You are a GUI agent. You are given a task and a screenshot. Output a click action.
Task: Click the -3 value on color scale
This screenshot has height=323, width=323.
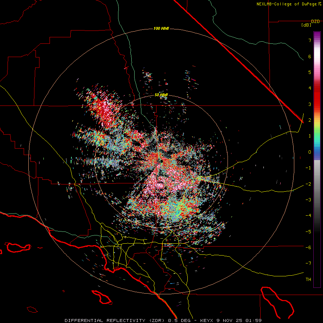[308, 200]
